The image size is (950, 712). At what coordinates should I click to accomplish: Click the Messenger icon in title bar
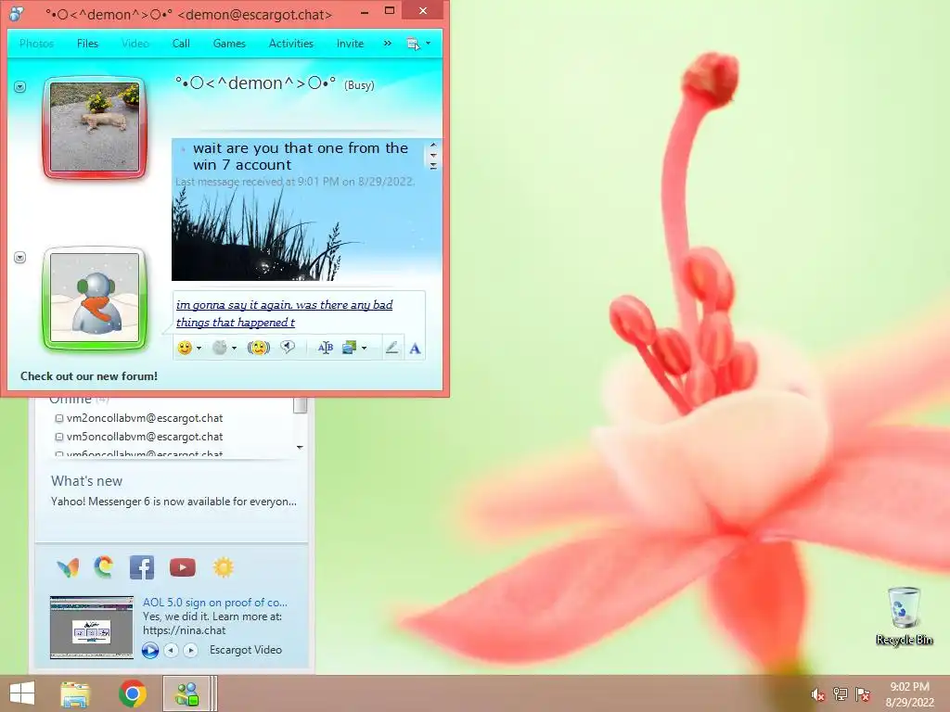pyautogui.click(x=17, y=13)
